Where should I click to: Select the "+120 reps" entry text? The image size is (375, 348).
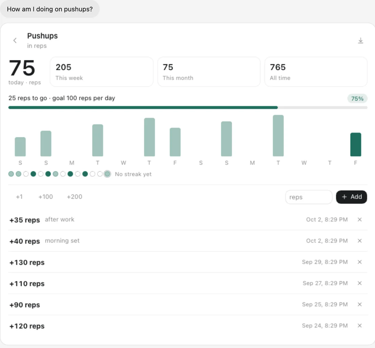[27, 326]
